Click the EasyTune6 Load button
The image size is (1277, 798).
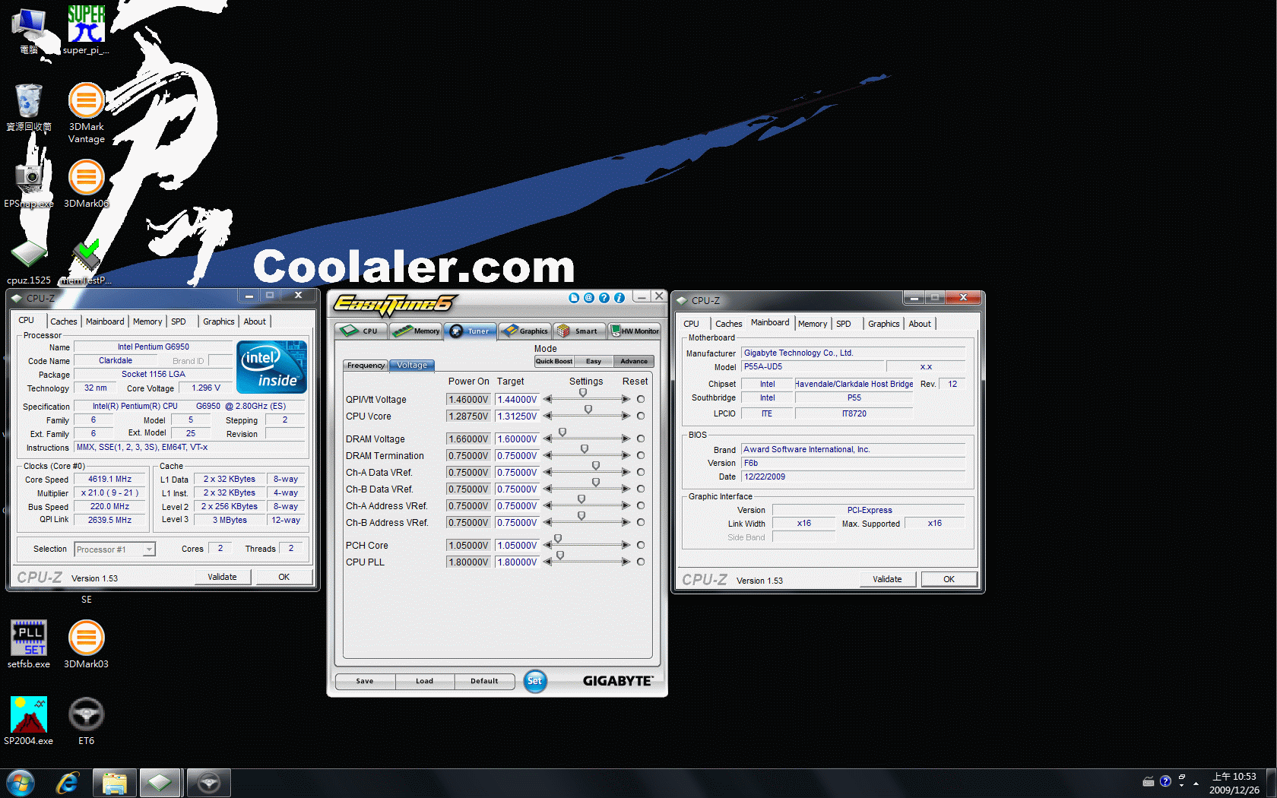point(424,681)
